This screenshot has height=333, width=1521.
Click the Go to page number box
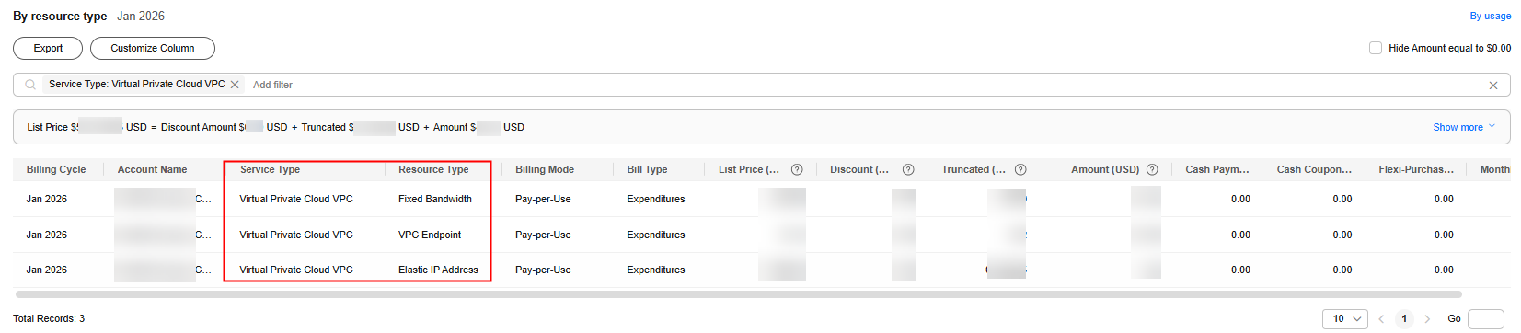(1486, 319)
